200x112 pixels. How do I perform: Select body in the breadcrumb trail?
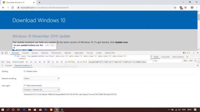coord(8,62)
